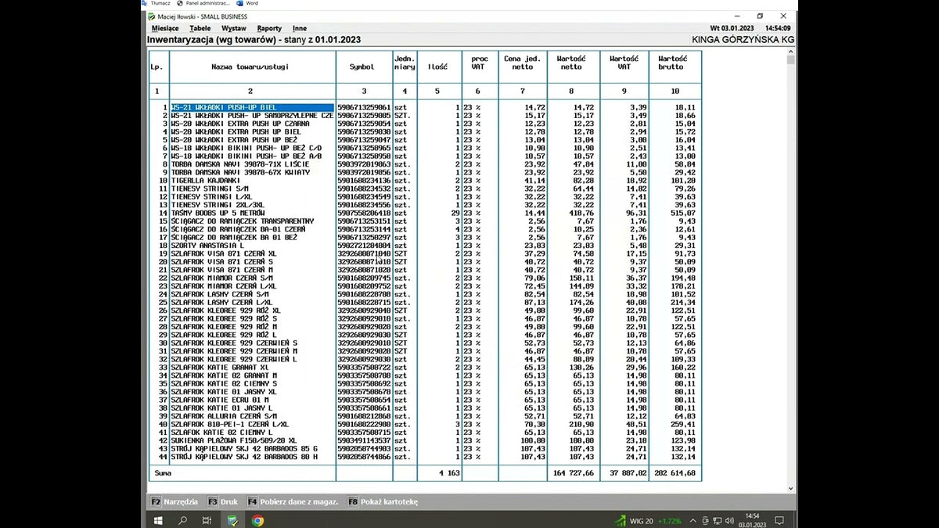939x528 pixels.
Task: Select row TIGERLLA KAJDANKI
Action: pos(425,181)
